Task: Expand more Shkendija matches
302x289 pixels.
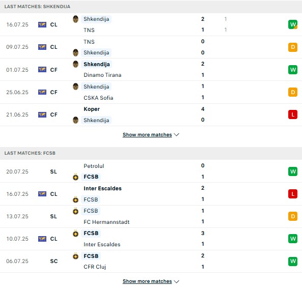Action: [x=147, y=135]
